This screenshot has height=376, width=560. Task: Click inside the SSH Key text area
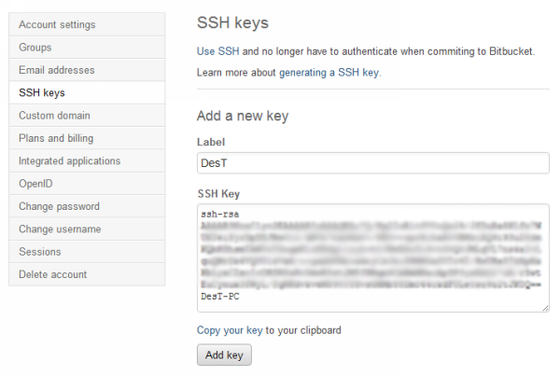372,258
